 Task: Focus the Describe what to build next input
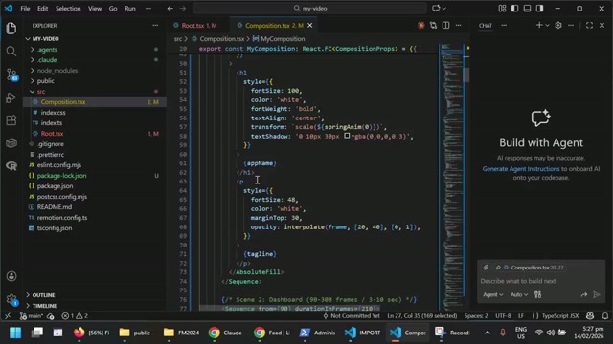pyautogui.click(x=541, y=281)
